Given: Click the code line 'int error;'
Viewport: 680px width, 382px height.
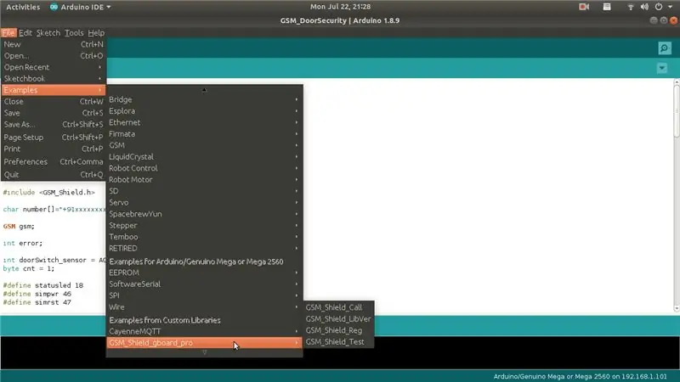Looking at the screenshot, I should (23, 244).
